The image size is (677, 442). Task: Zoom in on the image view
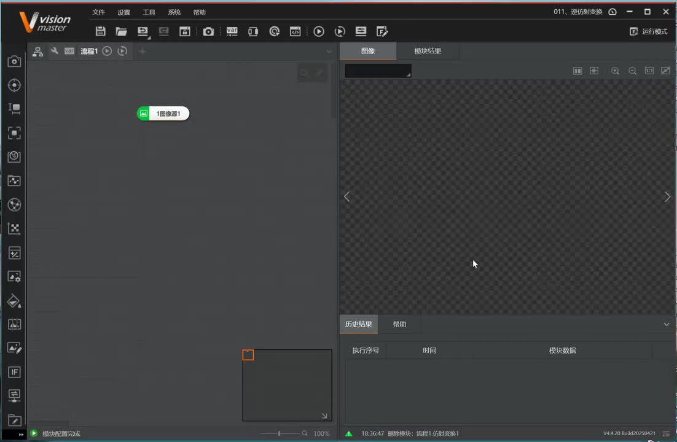point(615,71)
